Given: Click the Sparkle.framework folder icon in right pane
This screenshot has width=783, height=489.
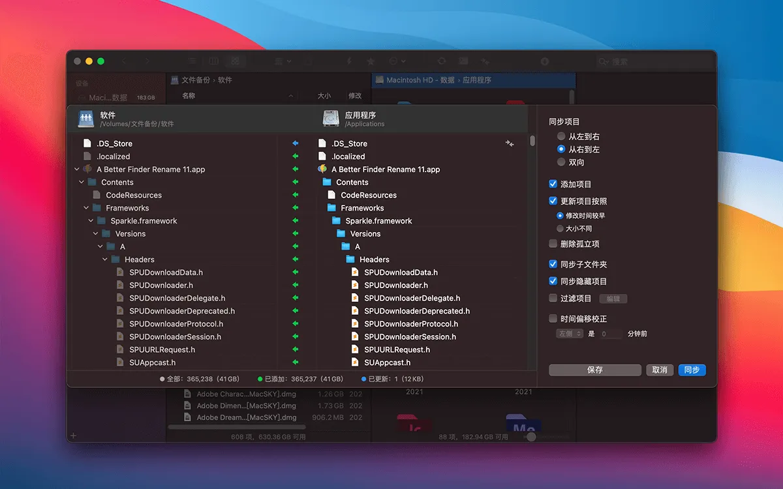Looking at the screenshot, I should coord(336,221).
